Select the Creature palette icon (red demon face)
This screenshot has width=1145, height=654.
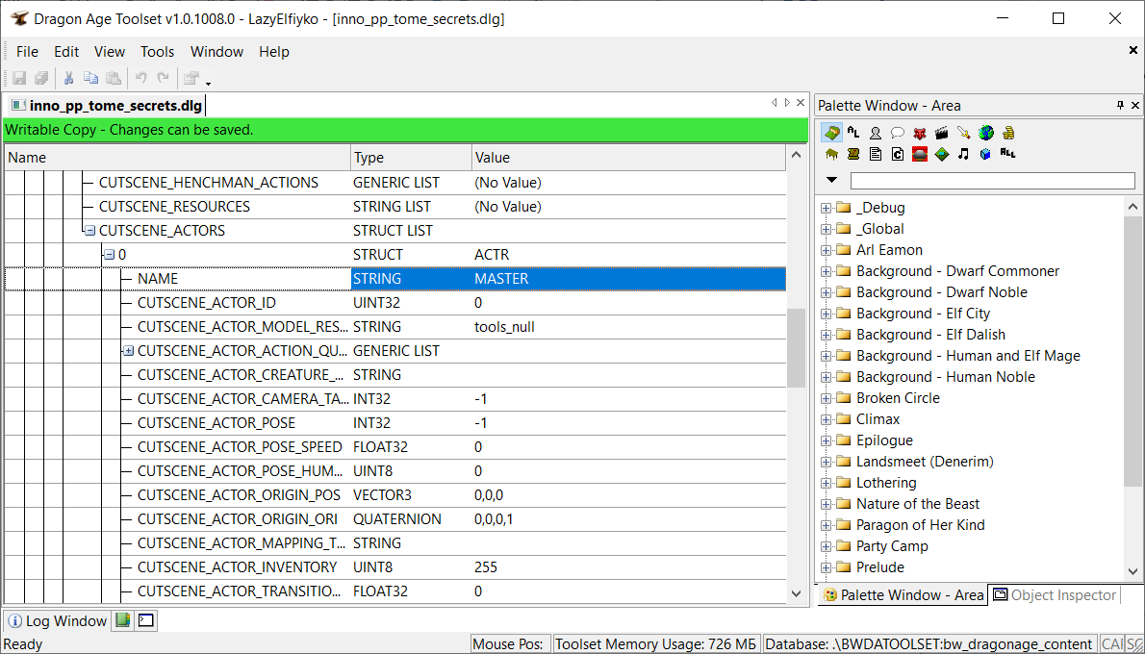920,133
